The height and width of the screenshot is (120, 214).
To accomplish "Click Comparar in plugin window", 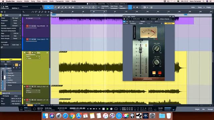I will pyautogui.click(x=133, y=23).
